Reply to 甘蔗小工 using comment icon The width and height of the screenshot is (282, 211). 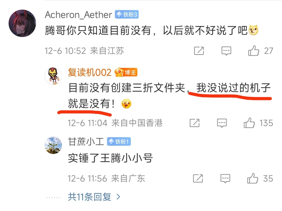pos(225,178)
